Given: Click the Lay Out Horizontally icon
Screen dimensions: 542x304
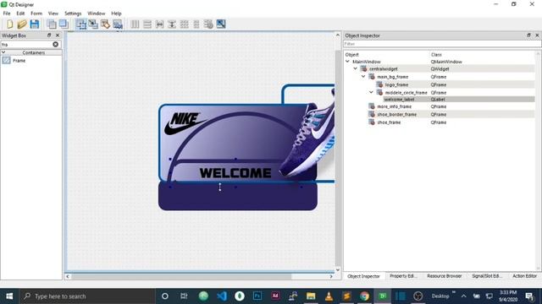Looking at the screenshot, I should click(135, 24).
